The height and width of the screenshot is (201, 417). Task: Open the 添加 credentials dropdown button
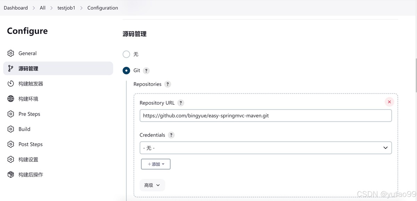point(156,164)
